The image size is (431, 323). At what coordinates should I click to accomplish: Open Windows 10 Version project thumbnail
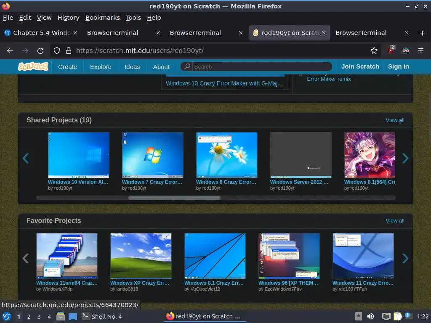point(79,155)
